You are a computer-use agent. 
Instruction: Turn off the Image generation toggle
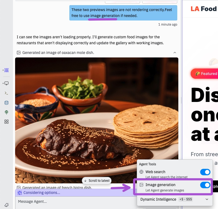pyautogui.click(x=205, y=185)
